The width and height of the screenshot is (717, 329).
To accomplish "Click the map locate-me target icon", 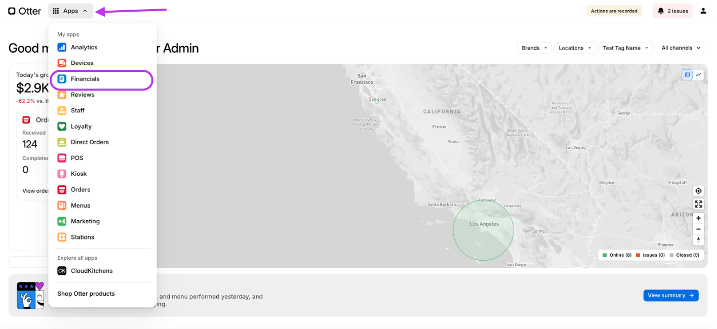I will (698, 191).
